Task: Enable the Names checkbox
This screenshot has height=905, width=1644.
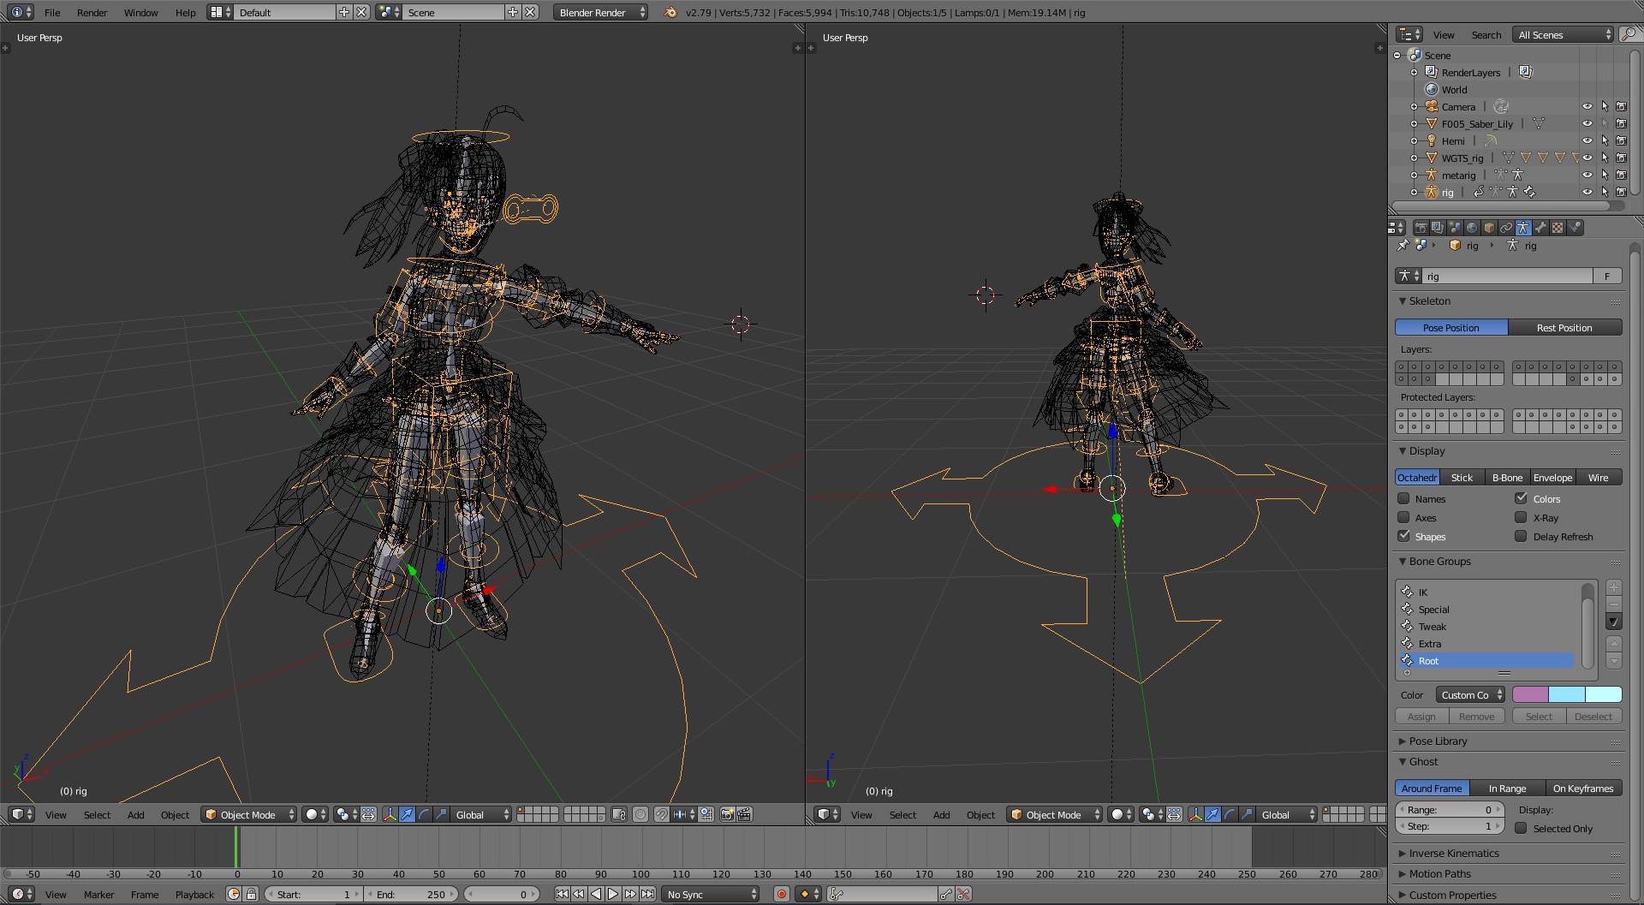Action: tap(1403, 498)
